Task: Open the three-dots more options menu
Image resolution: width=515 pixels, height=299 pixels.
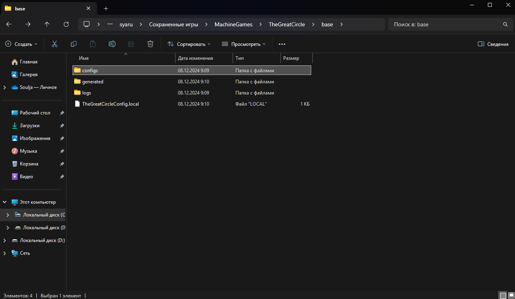Action: point(282,44)
